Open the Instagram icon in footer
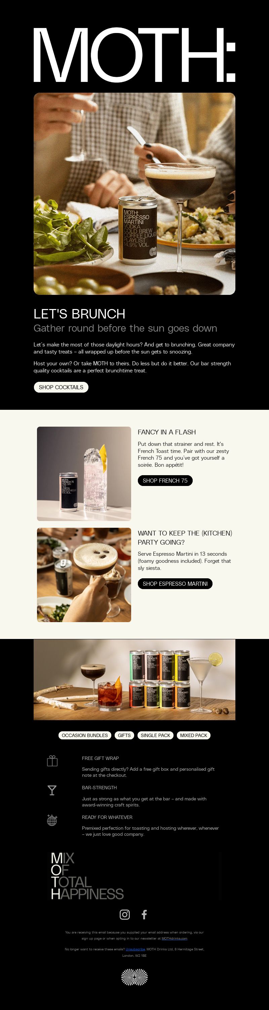Screen dimensions: 269x1010 click(125, 915)
